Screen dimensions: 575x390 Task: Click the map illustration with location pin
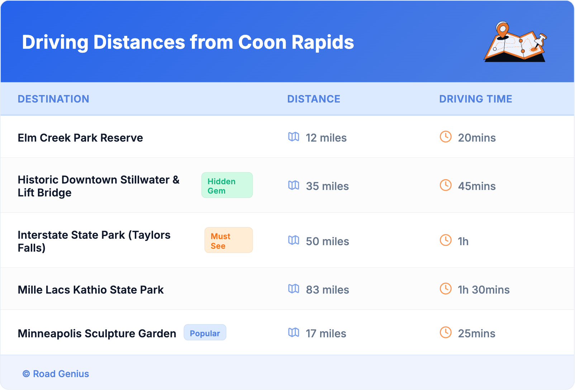tap(515, 42)
